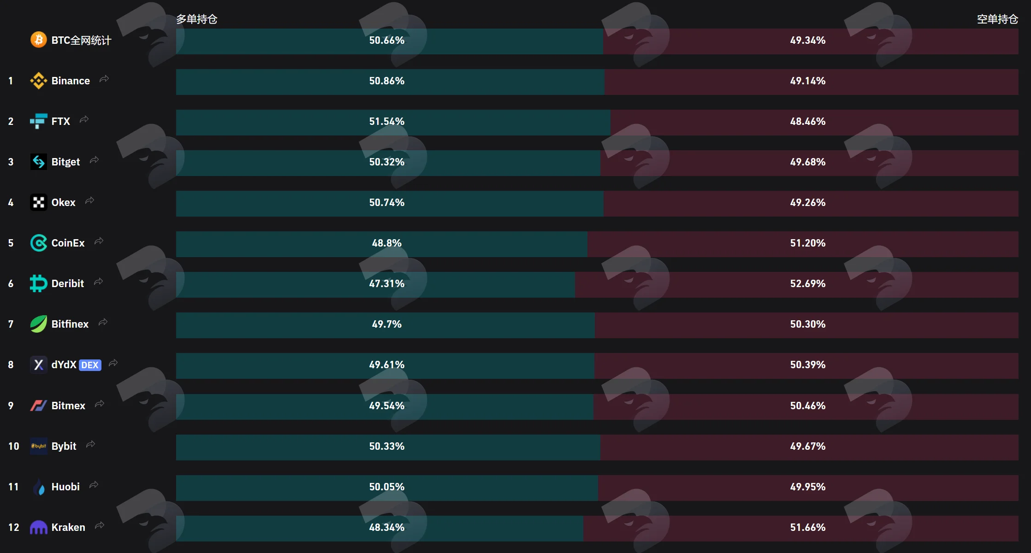This screenshot has width=1031, height=553.
Task: Click the share arrow next to Binance
Action: (x=104, y=79)
